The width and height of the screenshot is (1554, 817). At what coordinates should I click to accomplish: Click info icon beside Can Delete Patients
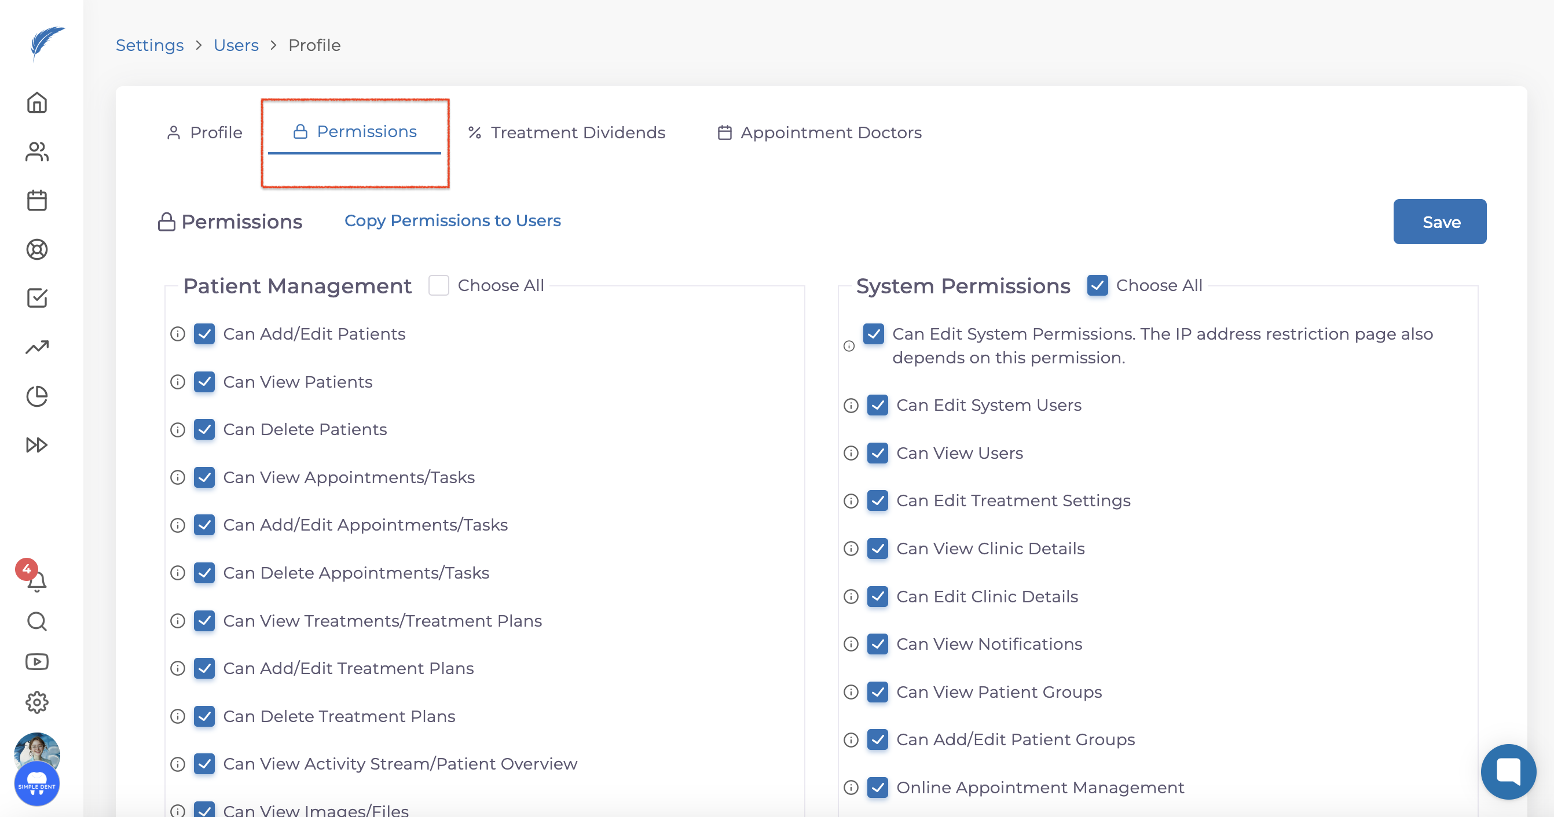(177, 430)
